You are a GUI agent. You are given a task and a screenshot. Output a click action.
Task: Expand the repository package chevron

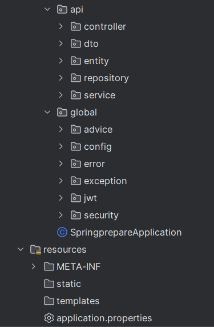coord(60,78)
